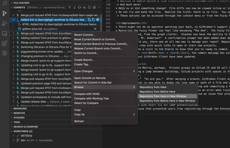Viewport: 230px width, 148px height.
Task: Select "Create Branch..." in the context menu
Action: click(x=84, y=60)
